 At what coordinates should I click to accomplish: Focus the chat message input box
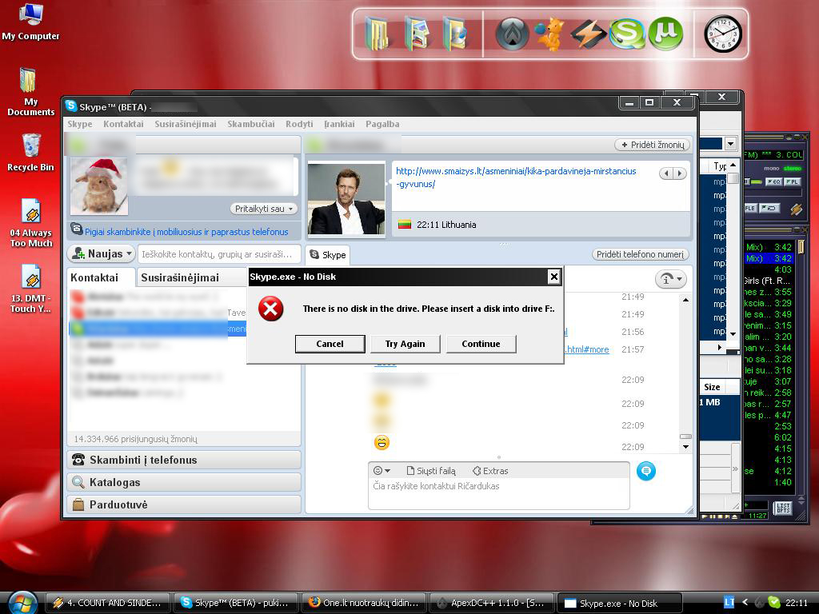click(x=499, y=494)
